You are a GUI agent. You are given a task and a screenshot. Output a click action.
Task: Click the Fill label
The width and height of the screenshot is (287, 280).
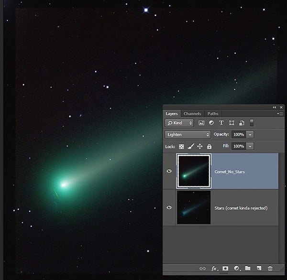[226, 146]
